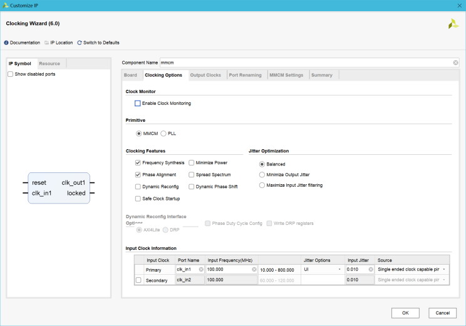Enable the Secondary input clock checkbox
This screenshot has height=326, width=466.
138,280
